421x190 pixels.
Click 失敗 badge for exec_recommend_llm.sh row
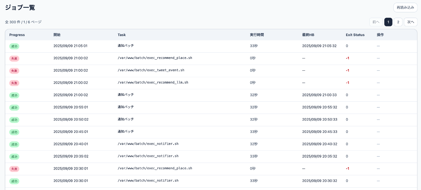[14, 83]
